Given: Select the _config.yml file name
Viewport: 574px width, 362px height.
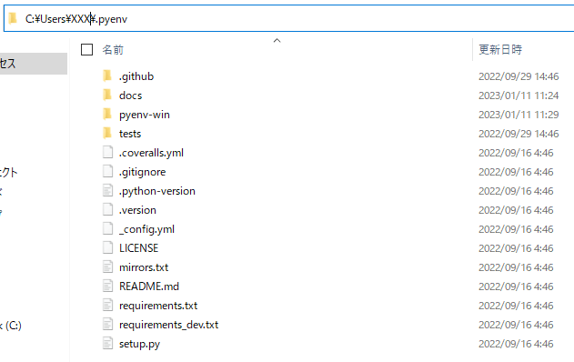Looking at the screenshot, I should pos(146,229).
